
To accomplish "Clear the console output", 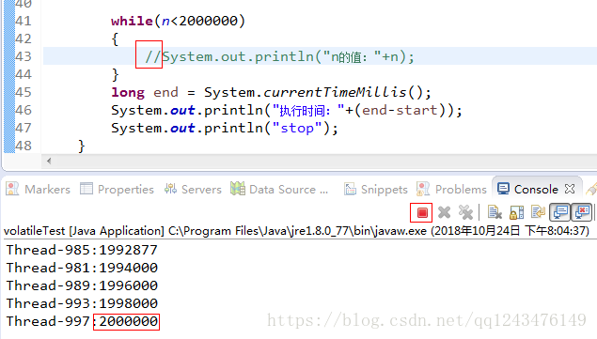I will pyautogui.click(x=495, y=212).
